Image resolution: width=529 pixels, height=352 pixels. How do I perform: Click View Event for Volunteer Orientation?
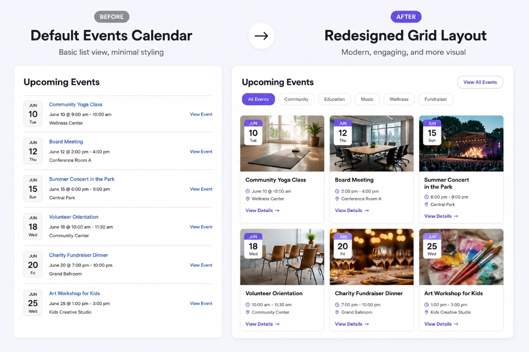click(201, 227)
